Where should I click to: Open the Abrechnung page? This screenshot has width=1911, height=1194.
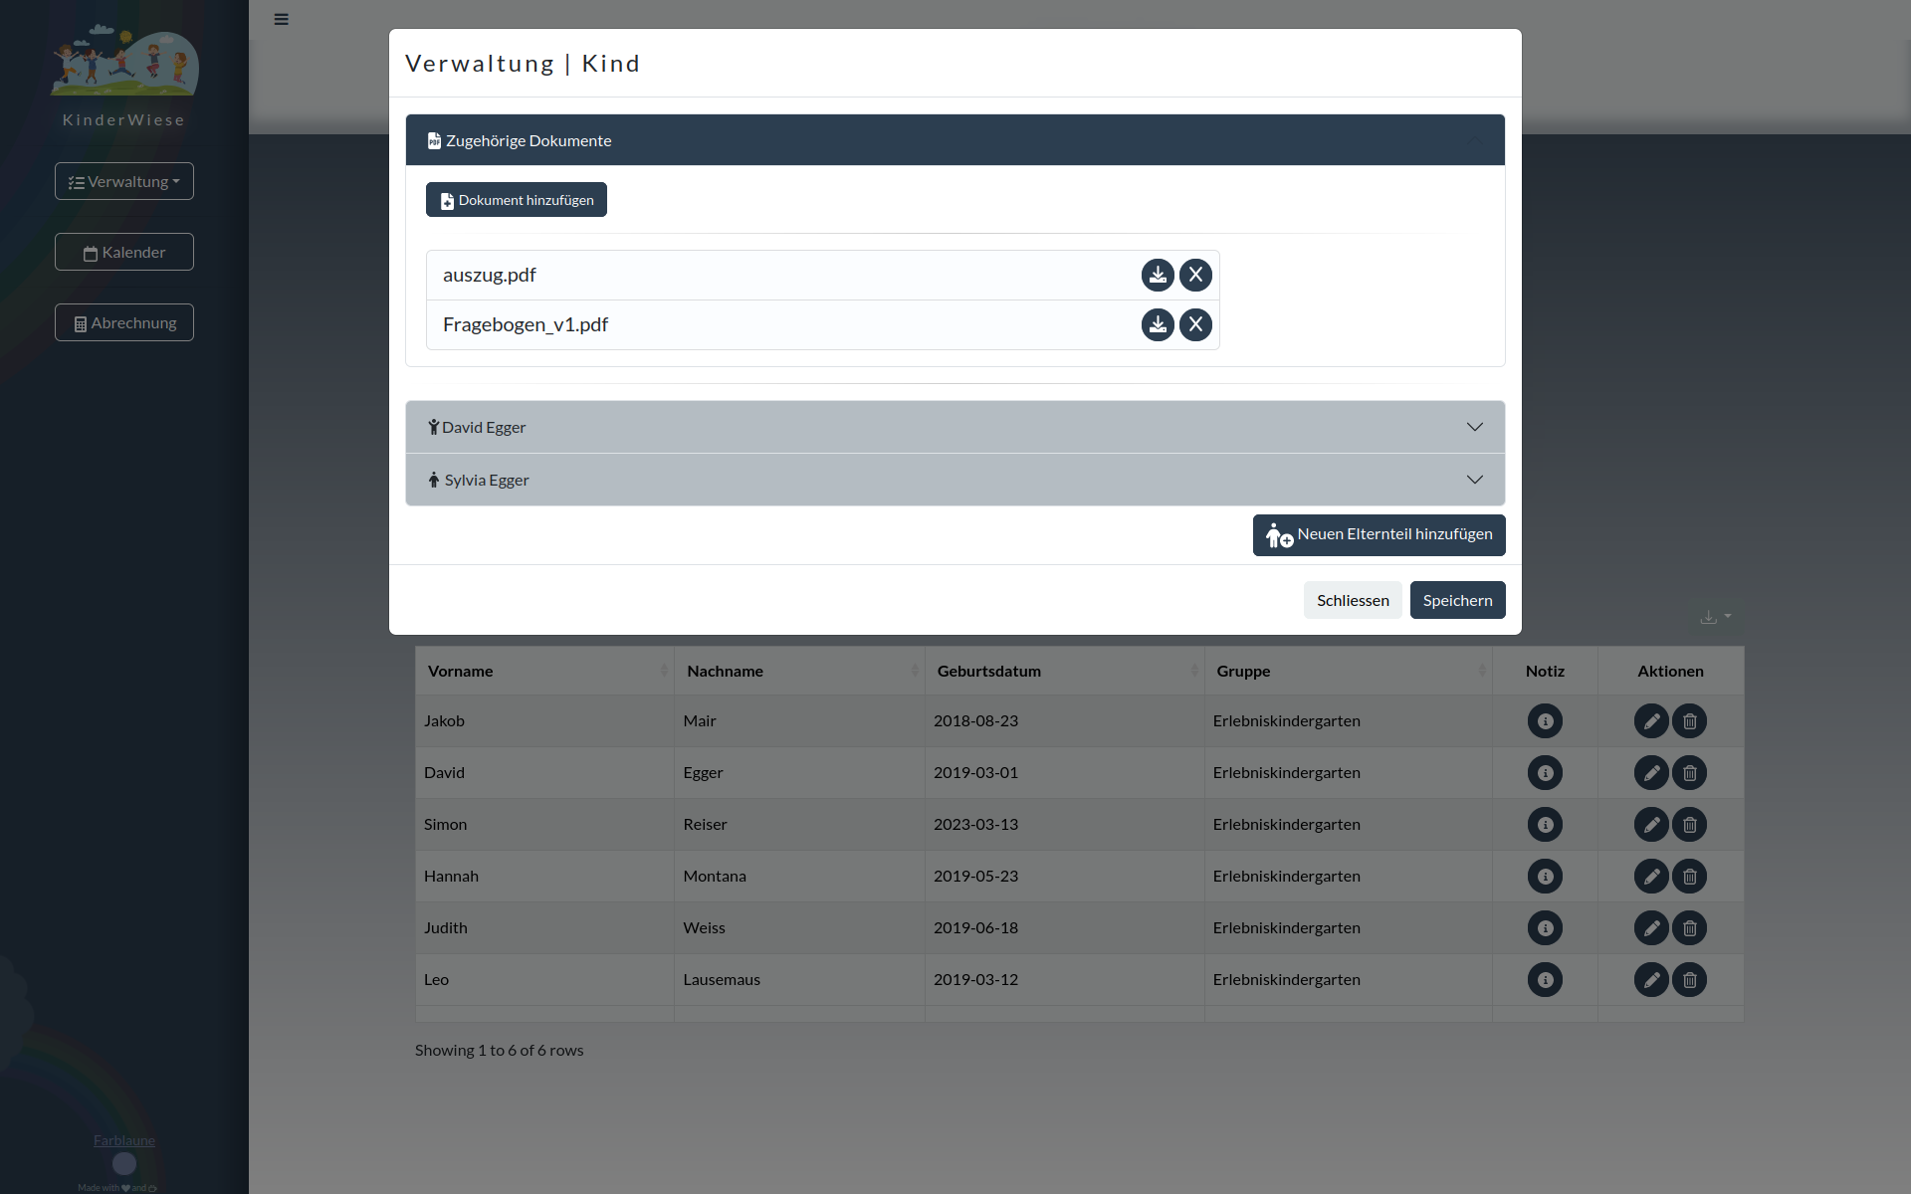(x=124, y=322)
